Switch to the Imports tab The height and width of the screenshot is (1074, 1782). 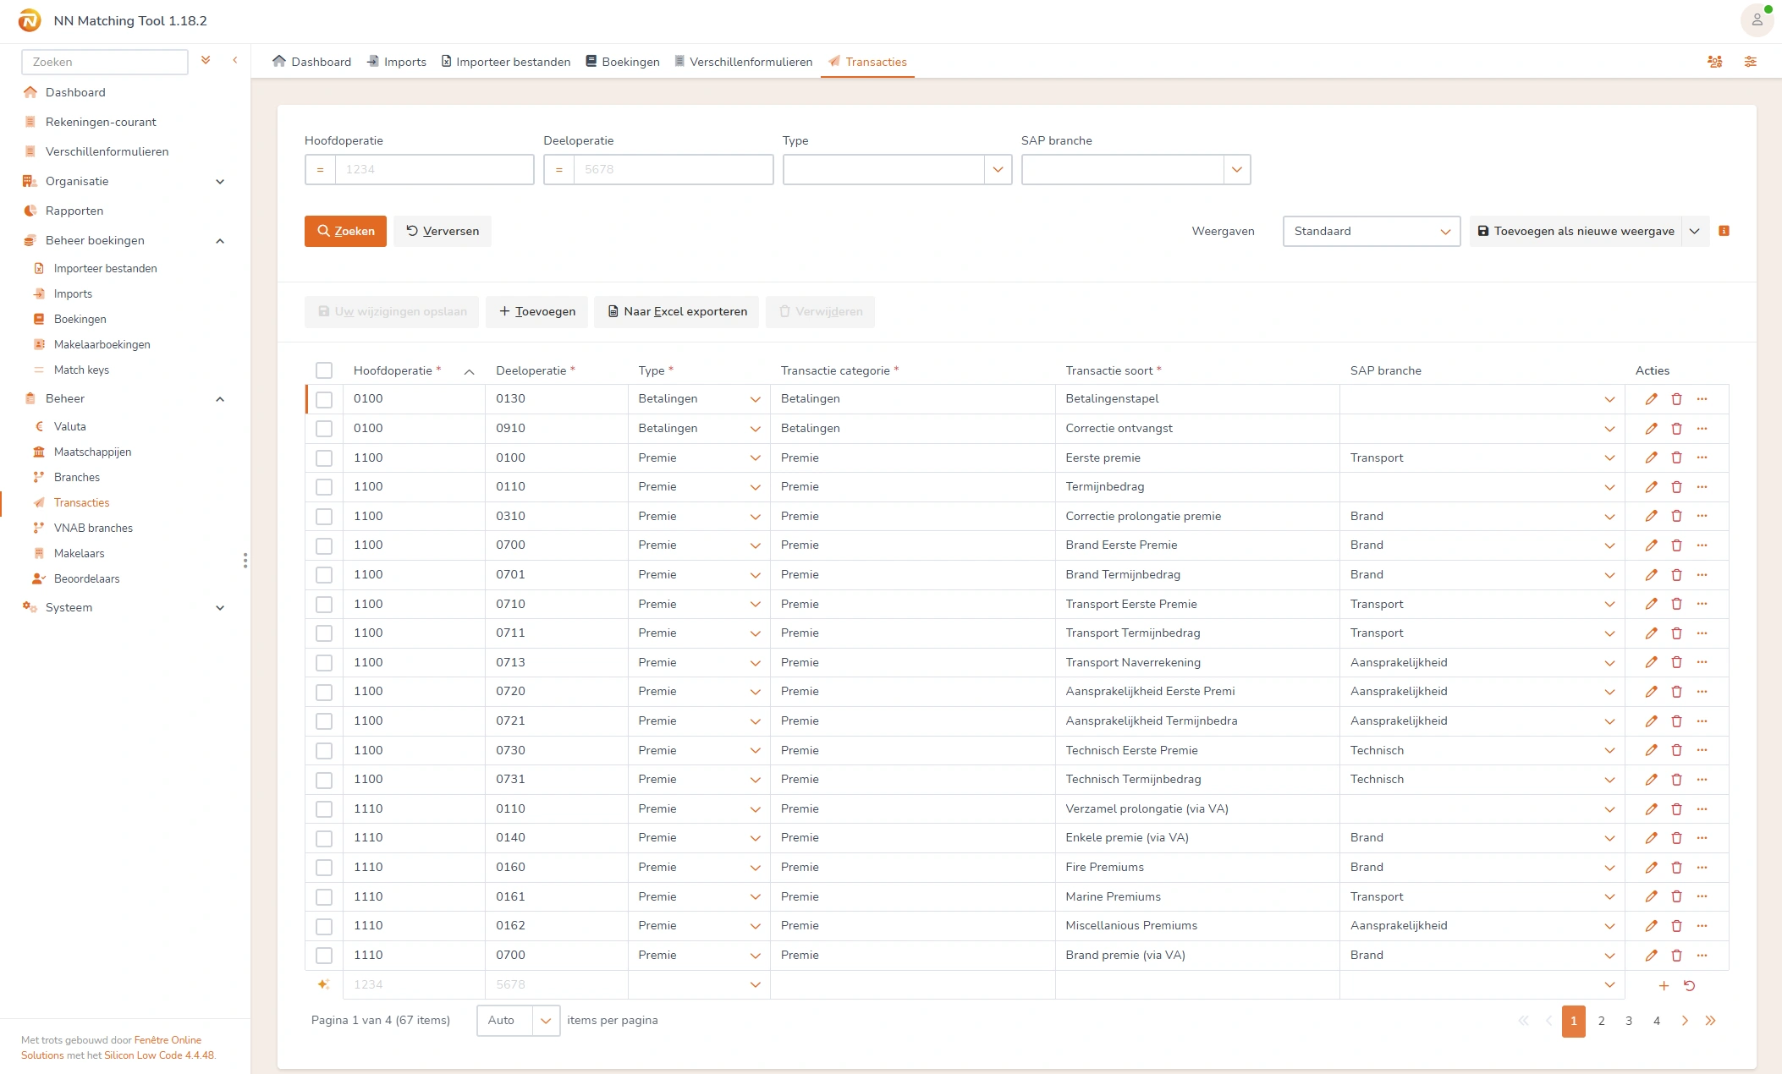point(397,62)
